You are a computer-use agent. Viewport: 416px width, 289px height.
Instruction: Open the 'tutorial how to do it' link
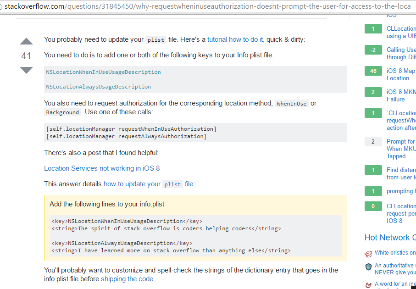235,39
